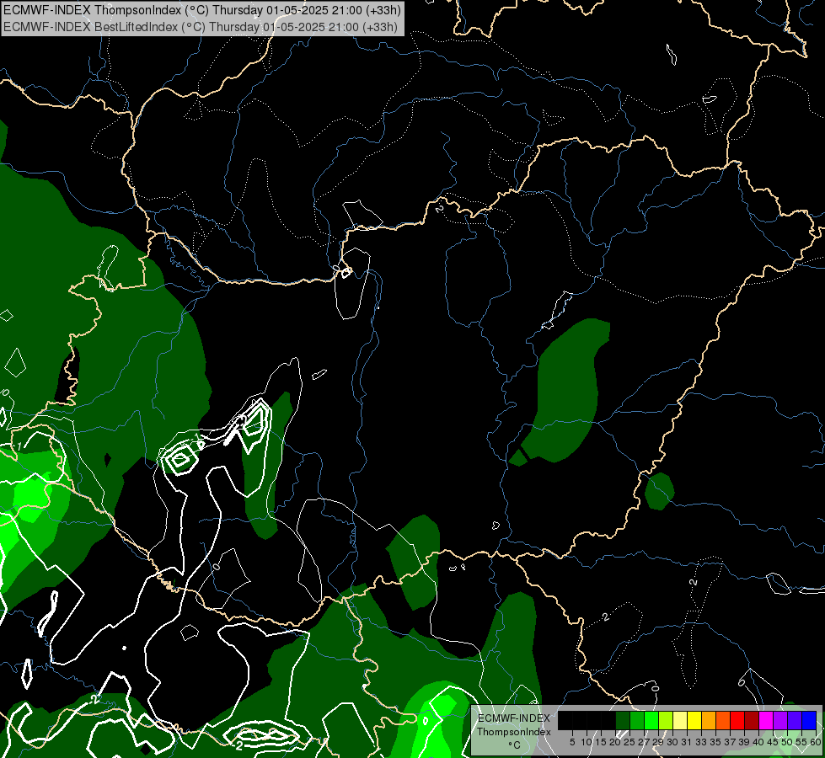825x758 pixels.
Task: Click the legend value label 5
Action: click(x=572, y=742)
